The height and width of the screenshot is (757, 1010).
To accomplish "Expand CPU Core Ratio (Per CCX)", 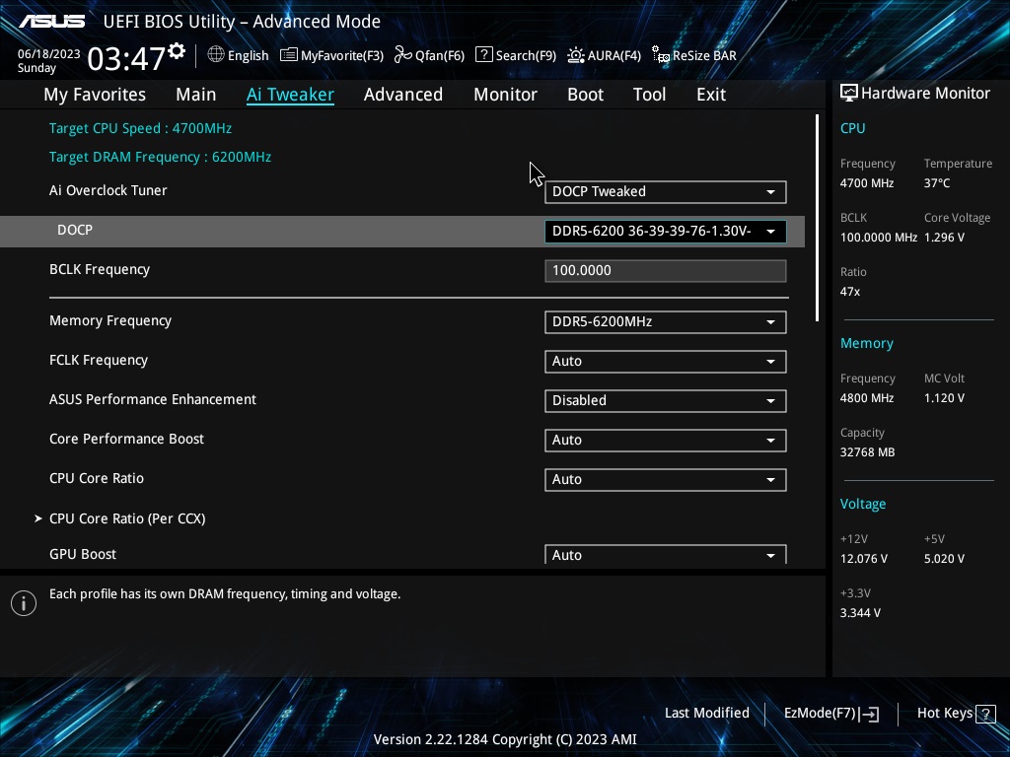I will (x=127, y=517).
